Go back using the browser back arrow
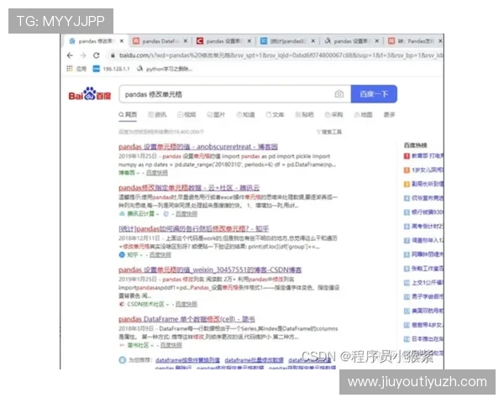The height and width of the screenshot is (403, 504). coord(70,55)
